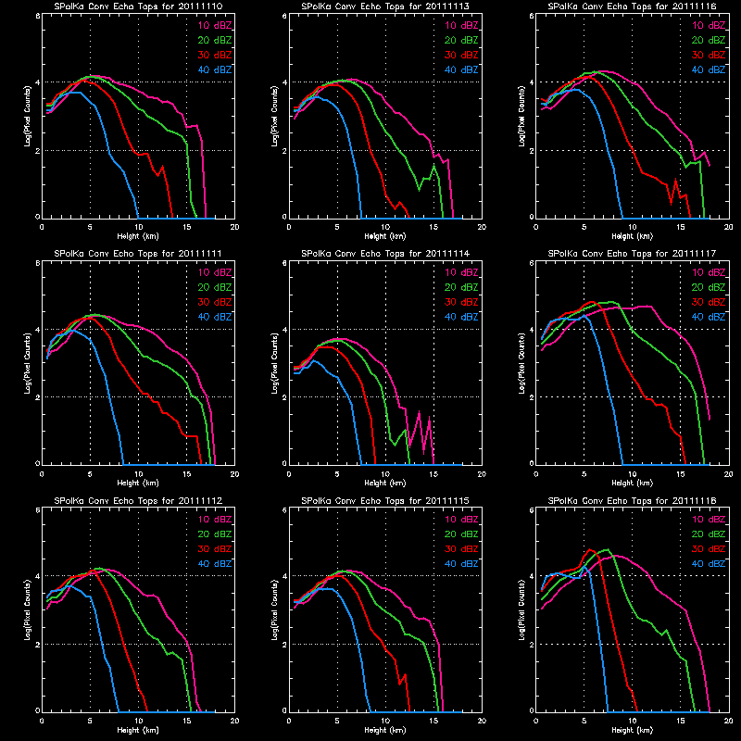Select '20 dBZ' legend in the 20111114 plot
Screen dimensions: 741x741
461,287
